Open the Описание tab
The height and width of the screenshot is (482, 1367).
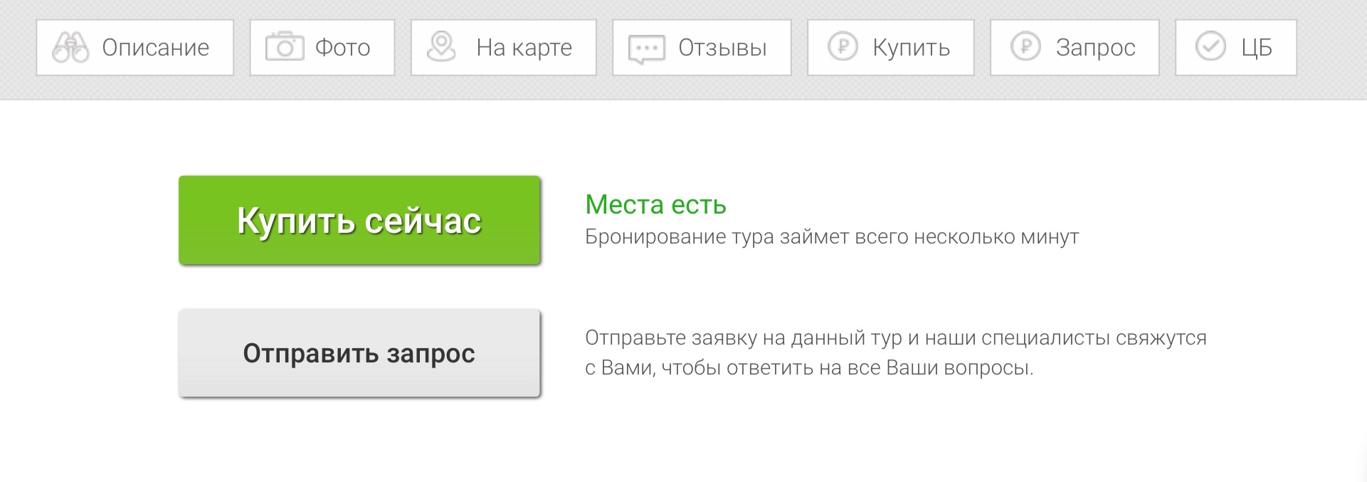pyautogui.click(x=135, y=48)
